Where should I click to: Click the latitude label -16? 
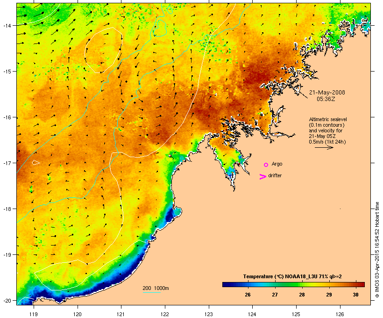click(x=7, y=117)
